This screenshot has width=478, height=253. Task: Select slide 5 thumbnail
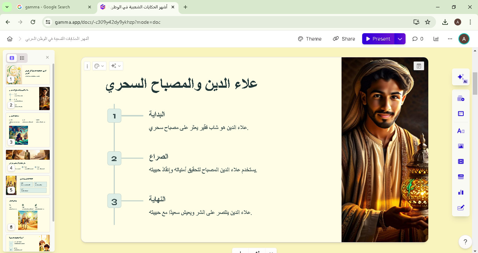click(28, 185)
